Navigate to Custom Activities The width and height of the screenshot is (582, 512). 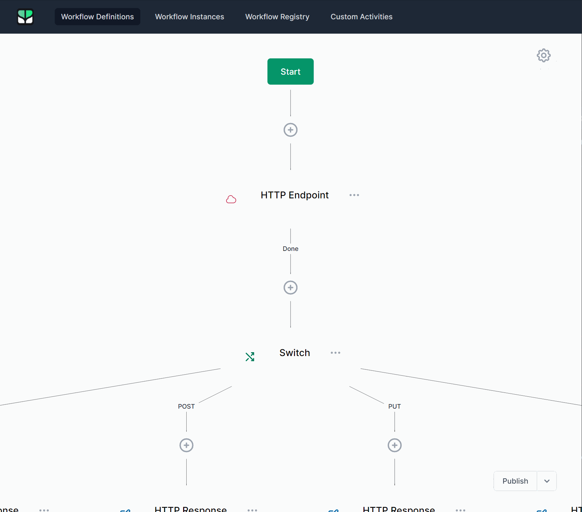361,16
